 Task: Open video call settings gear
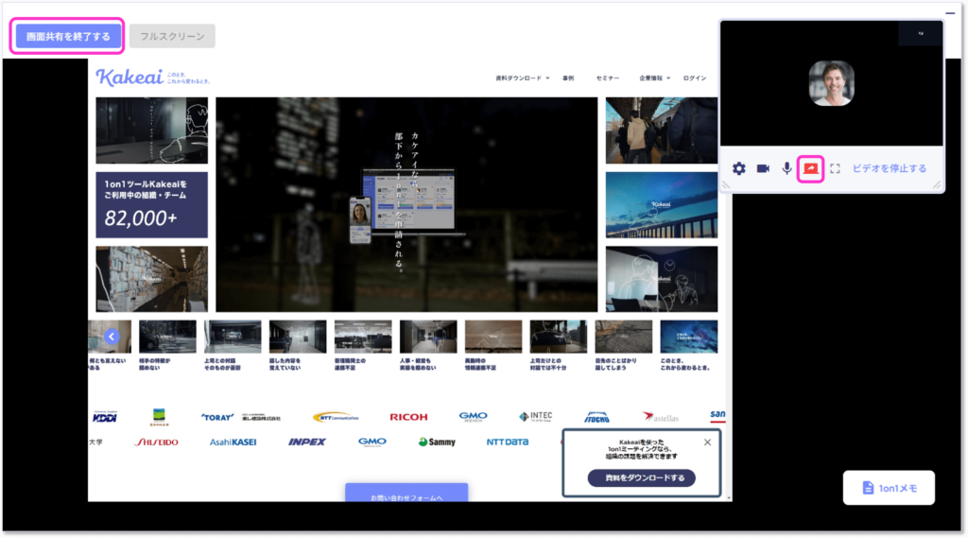tap(739, 168)
